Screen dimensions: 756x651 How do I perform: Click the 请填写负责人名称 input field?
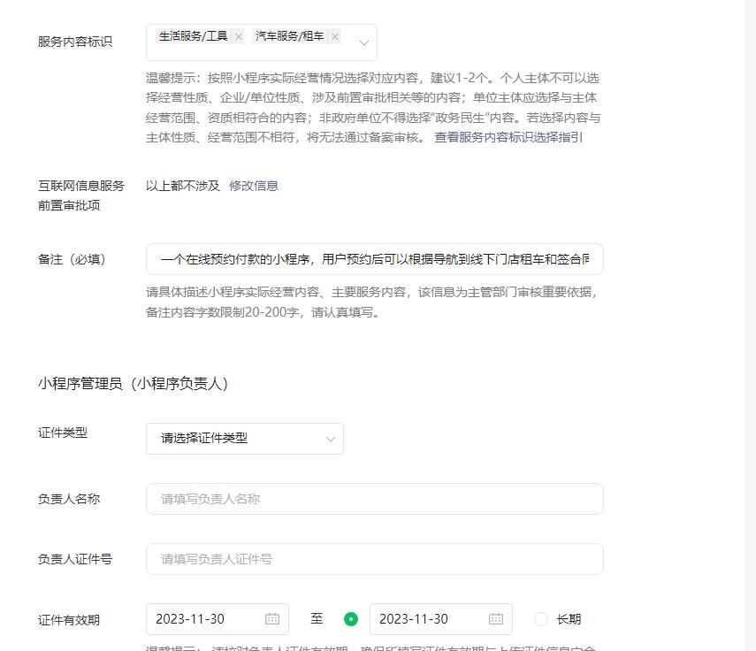click(375, 499)
